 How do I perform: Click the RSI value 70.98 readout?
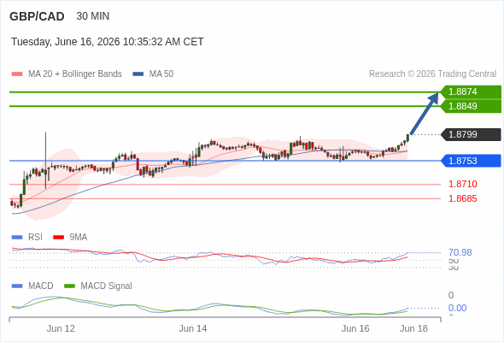(460, 252)
